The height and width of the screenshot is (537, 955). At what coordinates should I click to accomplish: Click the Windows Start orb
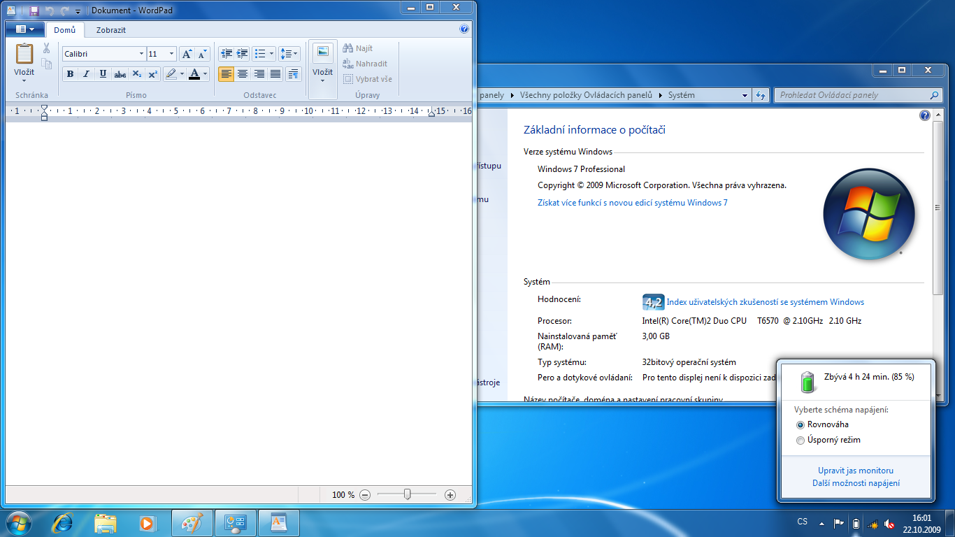(x=18, y=523)
